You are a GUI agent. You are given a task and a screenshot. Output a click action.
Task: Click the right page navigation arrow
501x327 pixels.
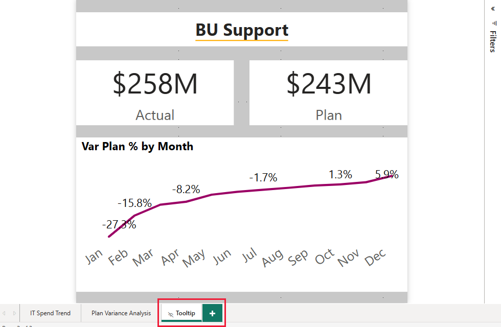(x=13, y=313)
